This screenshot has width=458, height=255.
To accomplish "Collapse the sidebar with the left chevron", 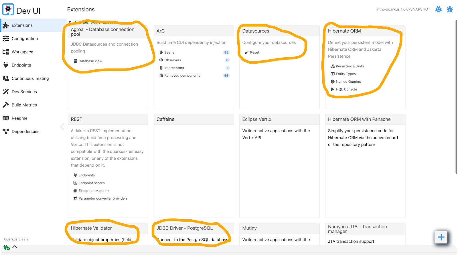I will click(62, 127).
